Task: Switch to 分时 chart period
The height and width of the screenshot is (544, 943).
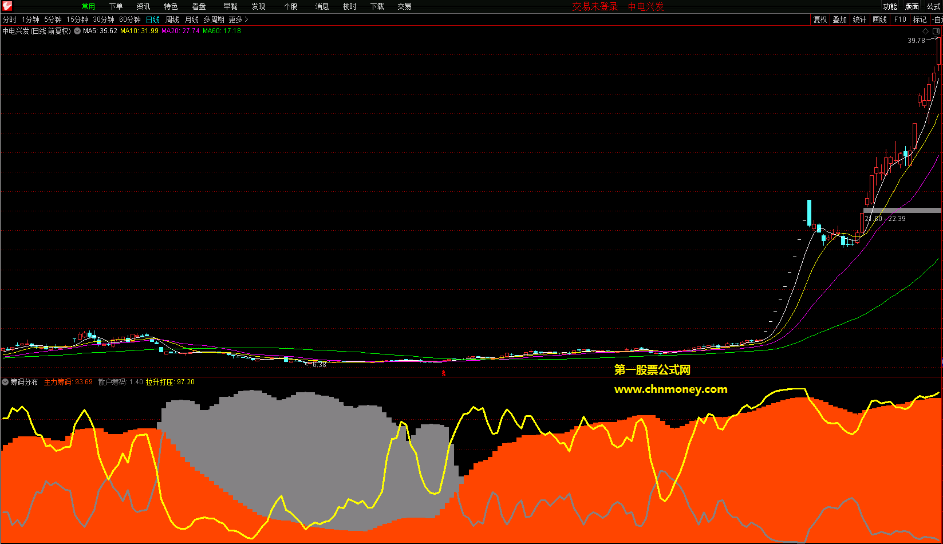Action: point(10,19)
